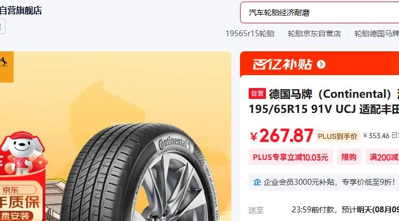Click the PLUS专享立减10.03元 coupon tag
This screenshot has height=221, width=399.
coord(290,157)
